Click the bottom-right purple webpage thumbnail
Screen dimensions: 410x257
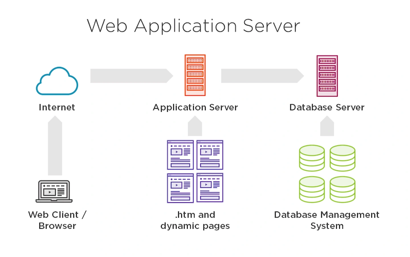click(209, 188)
